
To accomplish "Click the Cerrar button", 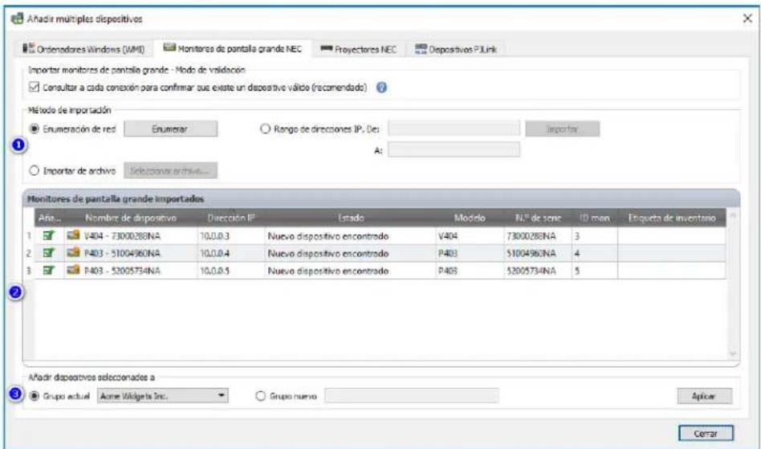I will (x=706, y=434).
